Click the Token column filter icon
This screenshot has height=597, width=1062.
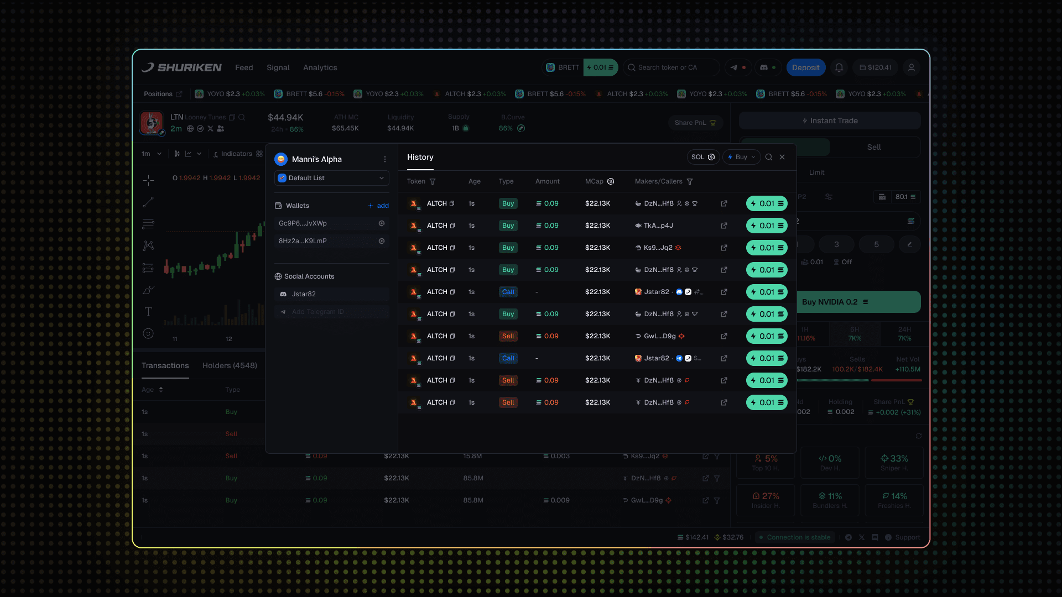[x=433, y=182]
